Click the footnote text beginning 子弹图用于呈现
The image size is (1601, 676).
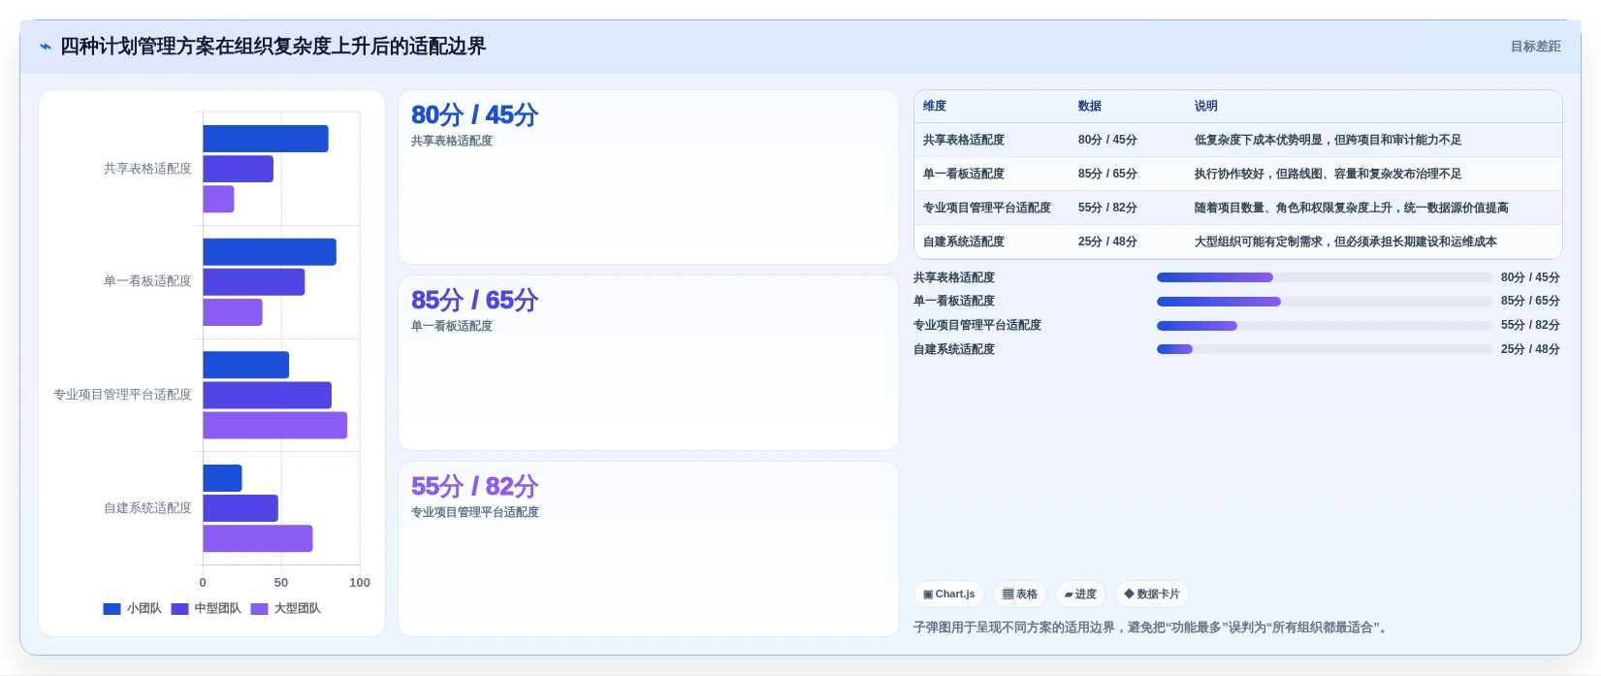(1152, 628)
